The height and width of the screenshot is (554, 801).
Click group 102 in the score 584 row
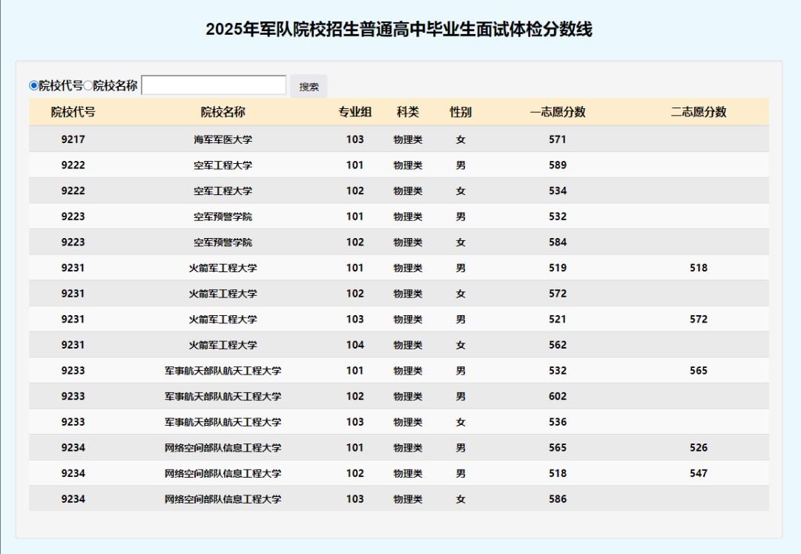355,242
